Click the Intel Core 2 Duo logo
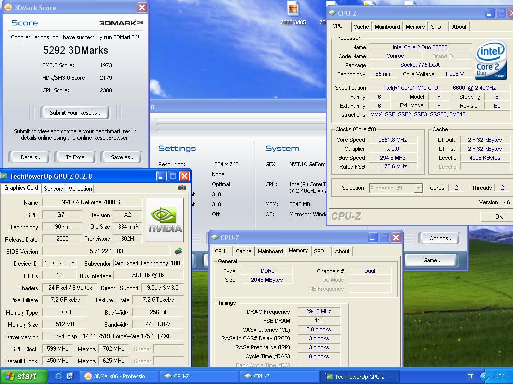Image resolution: width=513 pixels, height=384 pixels. tap(490, 60)
